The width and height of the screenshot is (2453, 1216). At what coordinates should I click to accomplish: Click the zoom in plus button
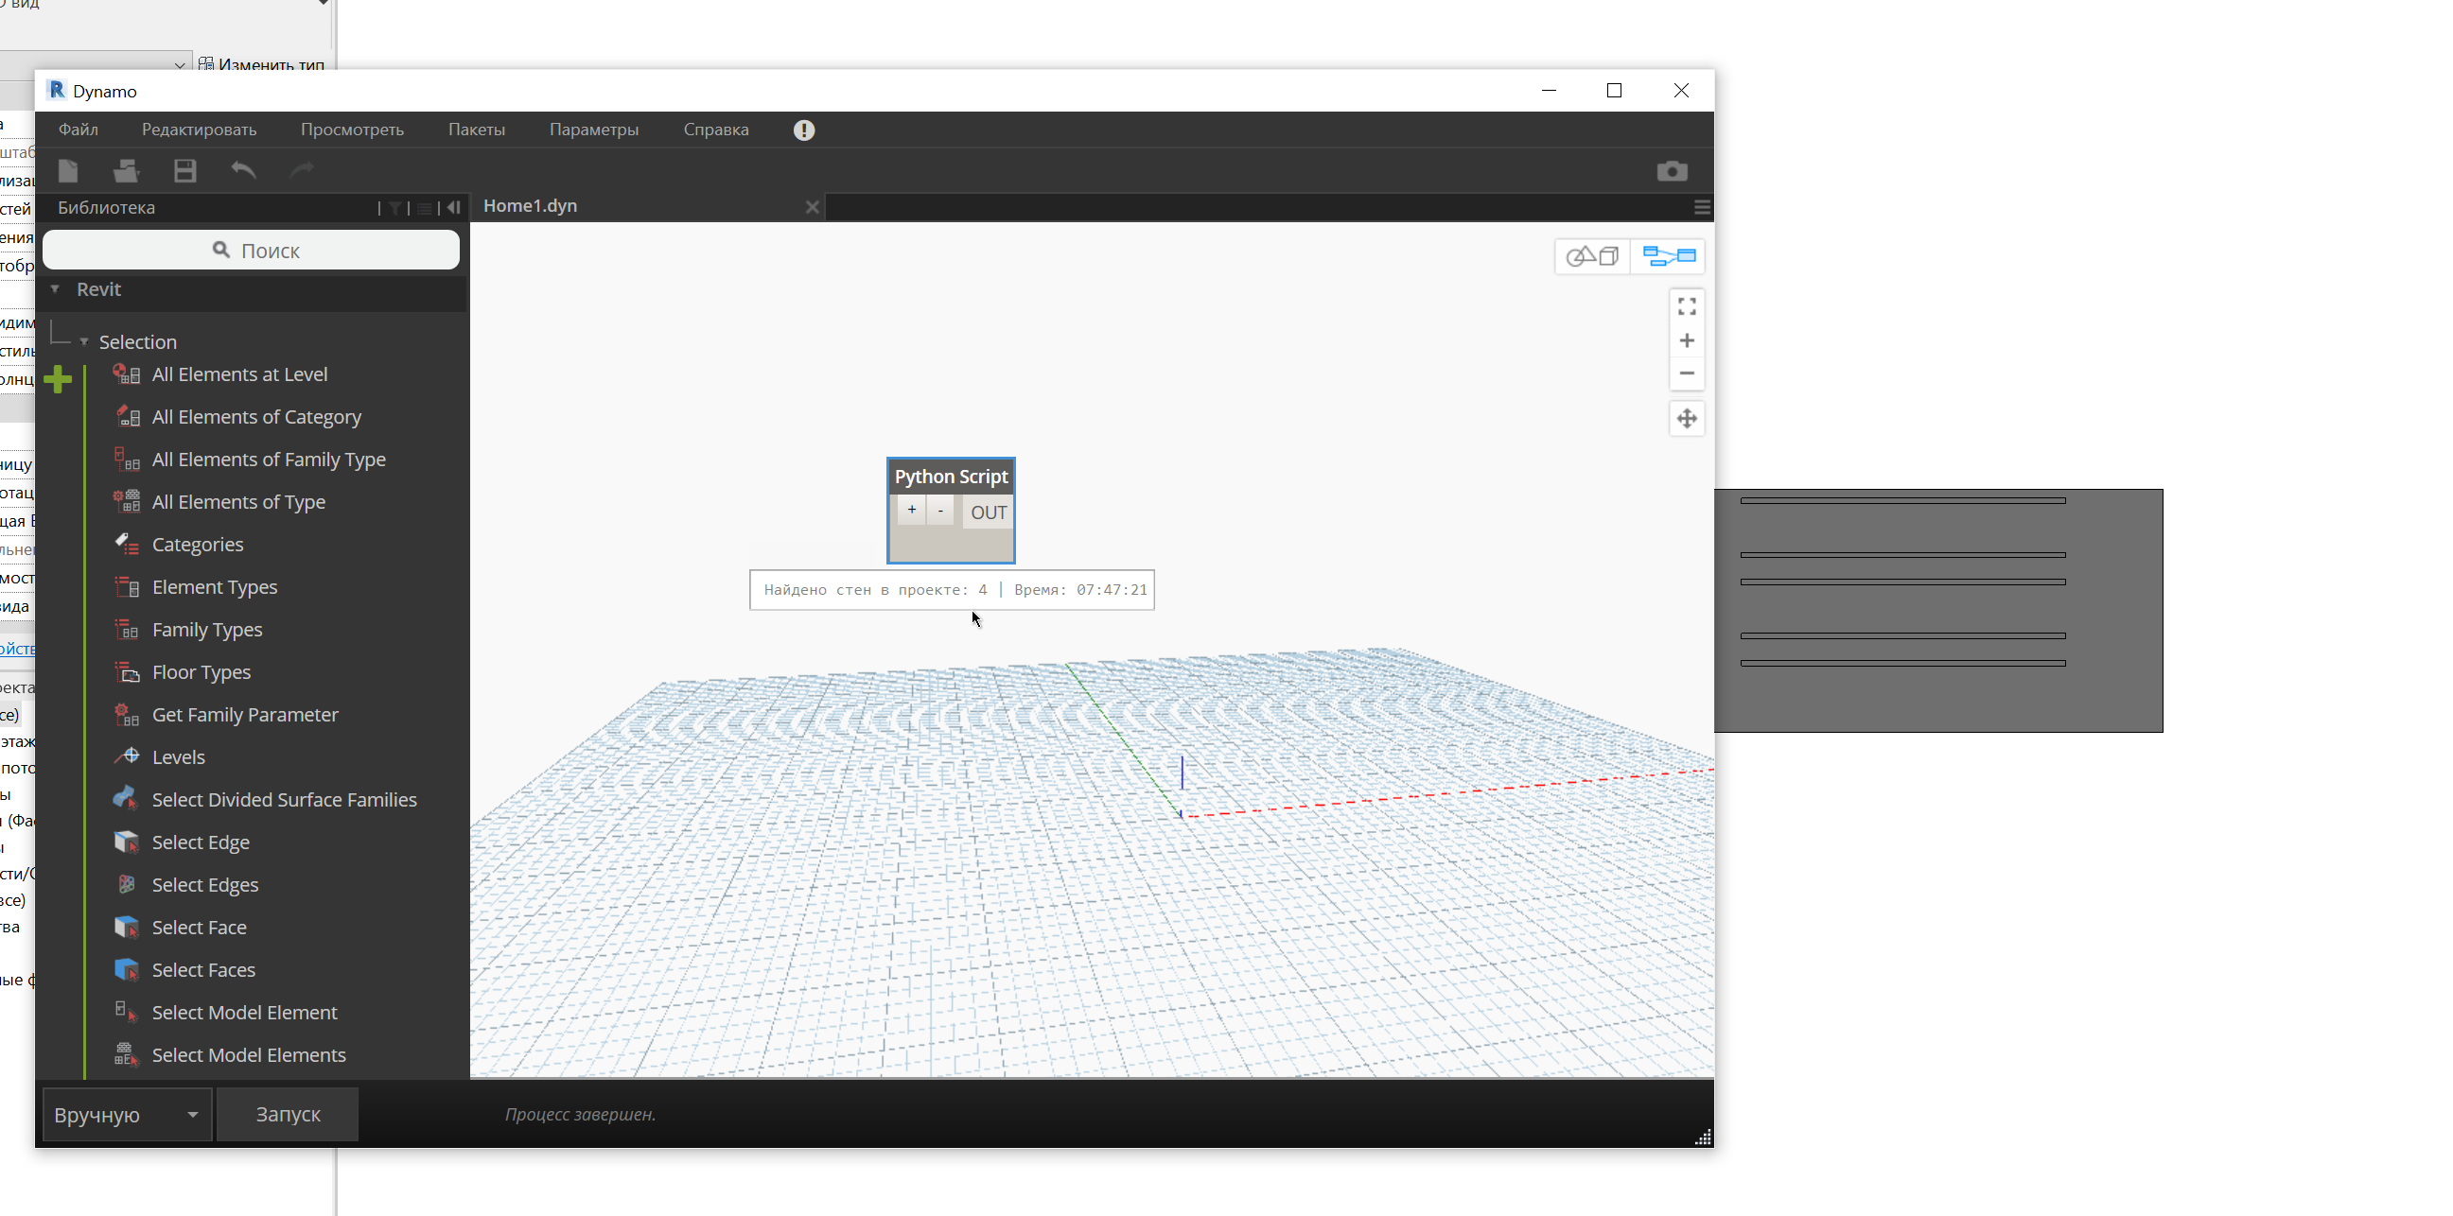tap(1687, 340)
